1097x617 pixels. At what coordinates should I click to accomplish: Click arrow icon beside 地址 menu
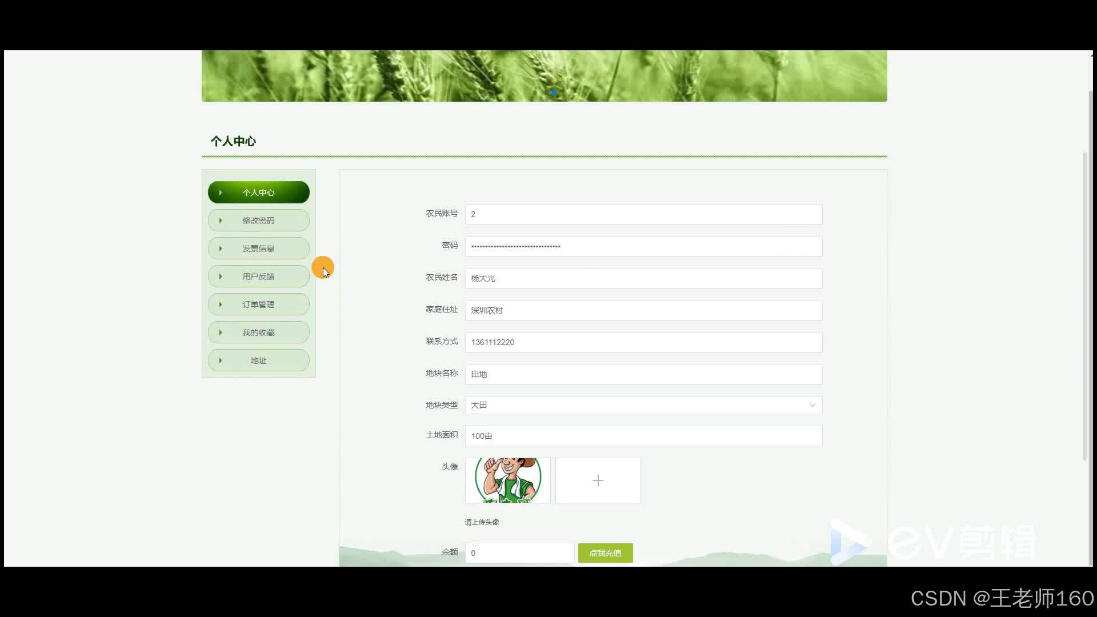click(221, 360)
